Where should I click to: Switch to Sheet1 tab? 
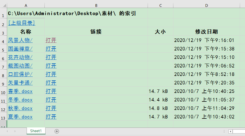point(36,131)
